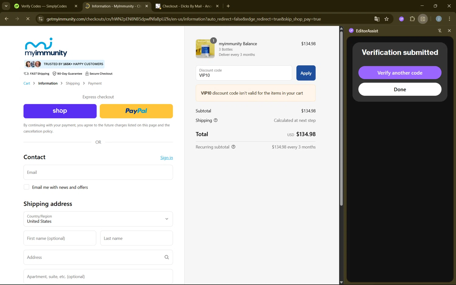The height and width of the screenshot is (285, 456).
Task: Click the VIP10 invalid code message
Action: [x=256, y=93]
